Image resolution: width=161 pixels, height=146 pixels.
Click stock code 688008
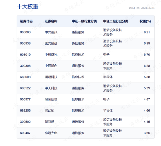tap(25, 77)
